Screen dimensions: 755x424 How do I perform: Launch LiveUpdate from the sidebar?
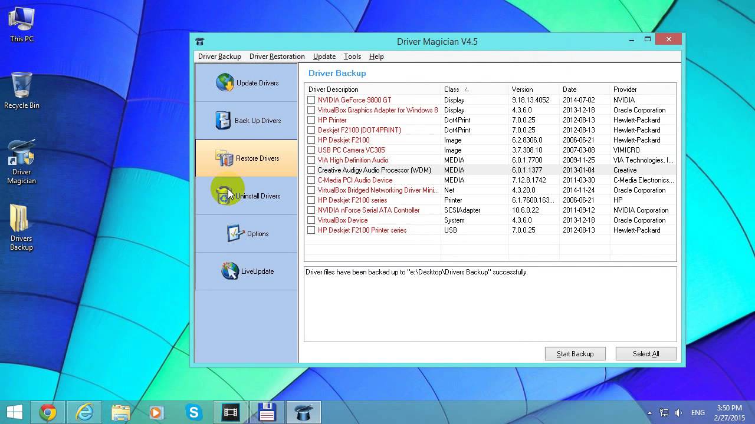click(247, 271)
